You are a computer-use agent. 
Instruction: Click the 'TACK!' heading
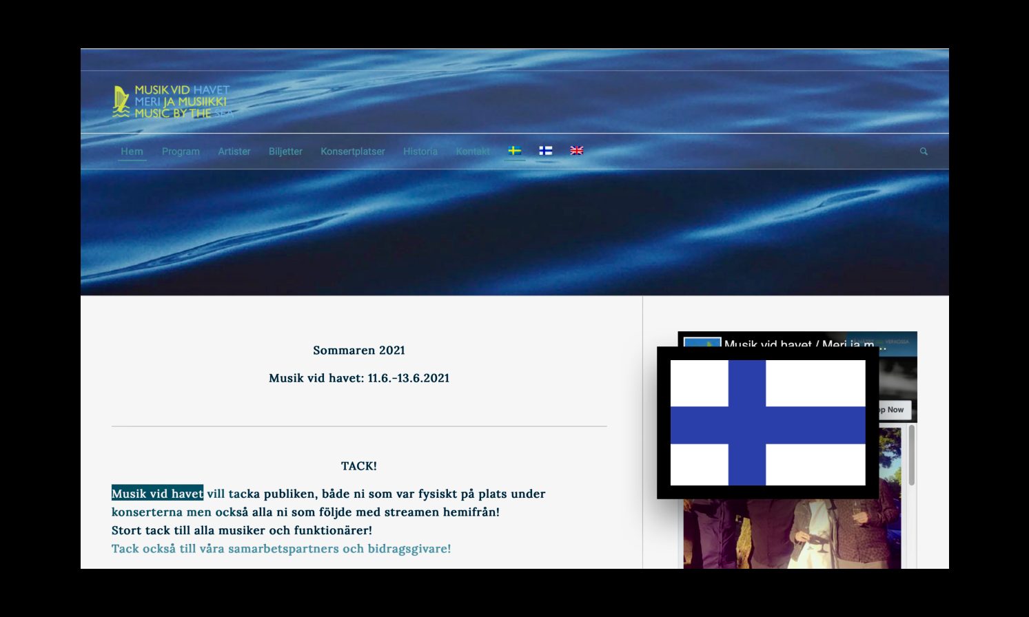[359, 466]
